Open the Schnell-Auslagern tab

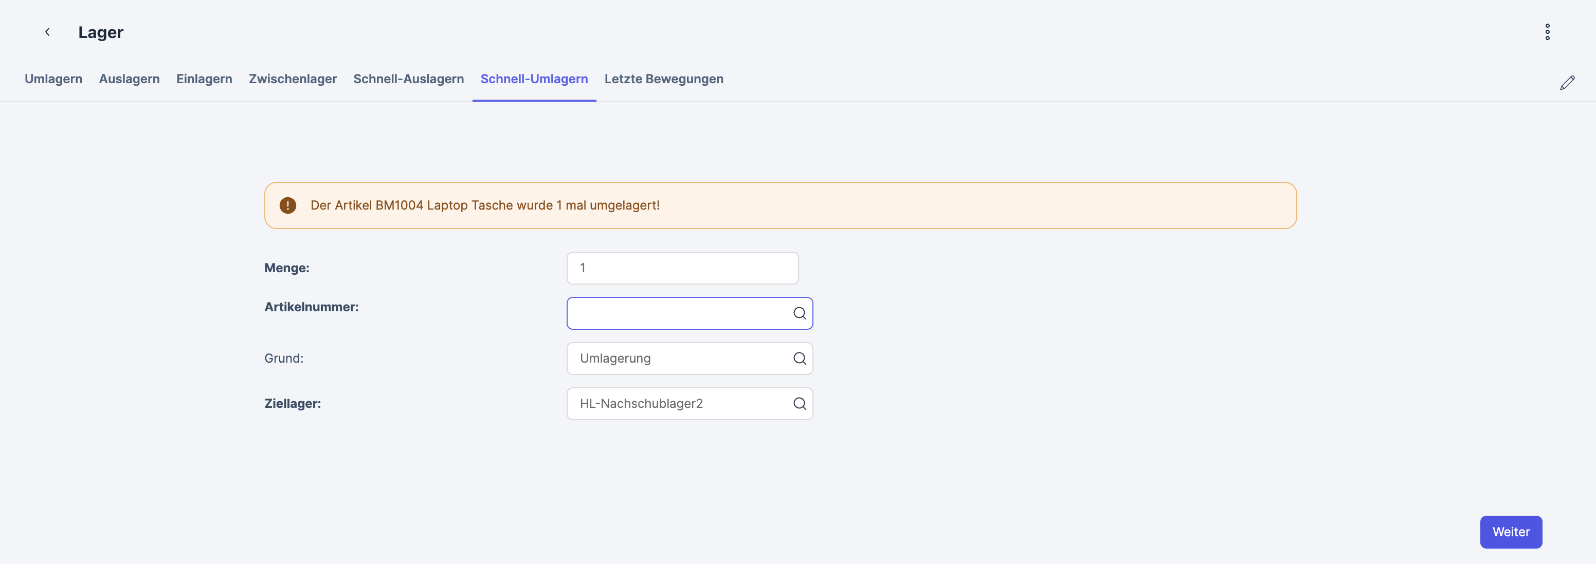(408, 79)
